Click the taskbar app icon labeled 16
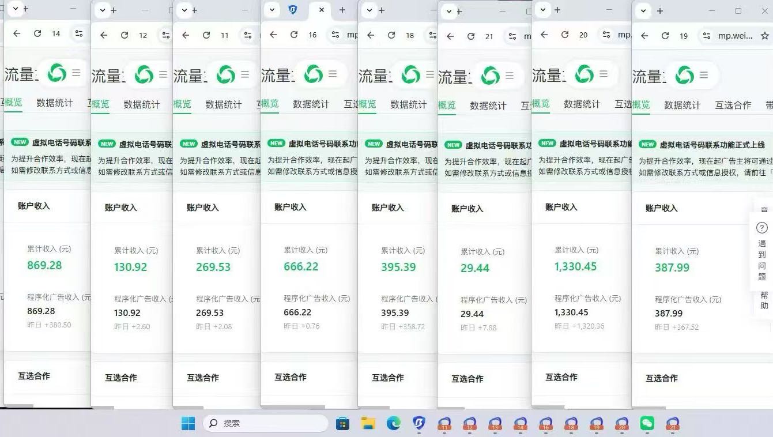 pyautogui.click(x=546, y=423)
